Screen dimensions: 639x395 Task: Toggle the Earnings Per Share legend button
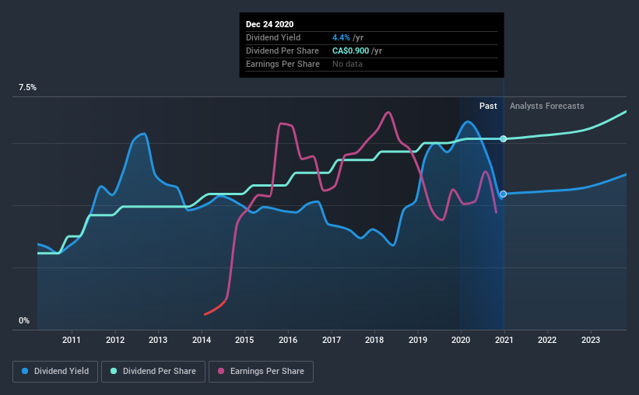pyautogui.click(x=261, y=372)
